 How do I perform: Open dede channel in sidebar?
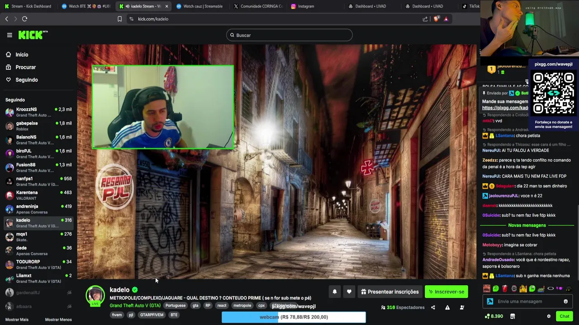38,251
